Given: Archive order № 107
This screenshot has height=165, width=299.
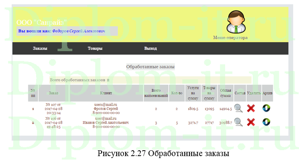Looking at the screenshot, I should 266,108.
